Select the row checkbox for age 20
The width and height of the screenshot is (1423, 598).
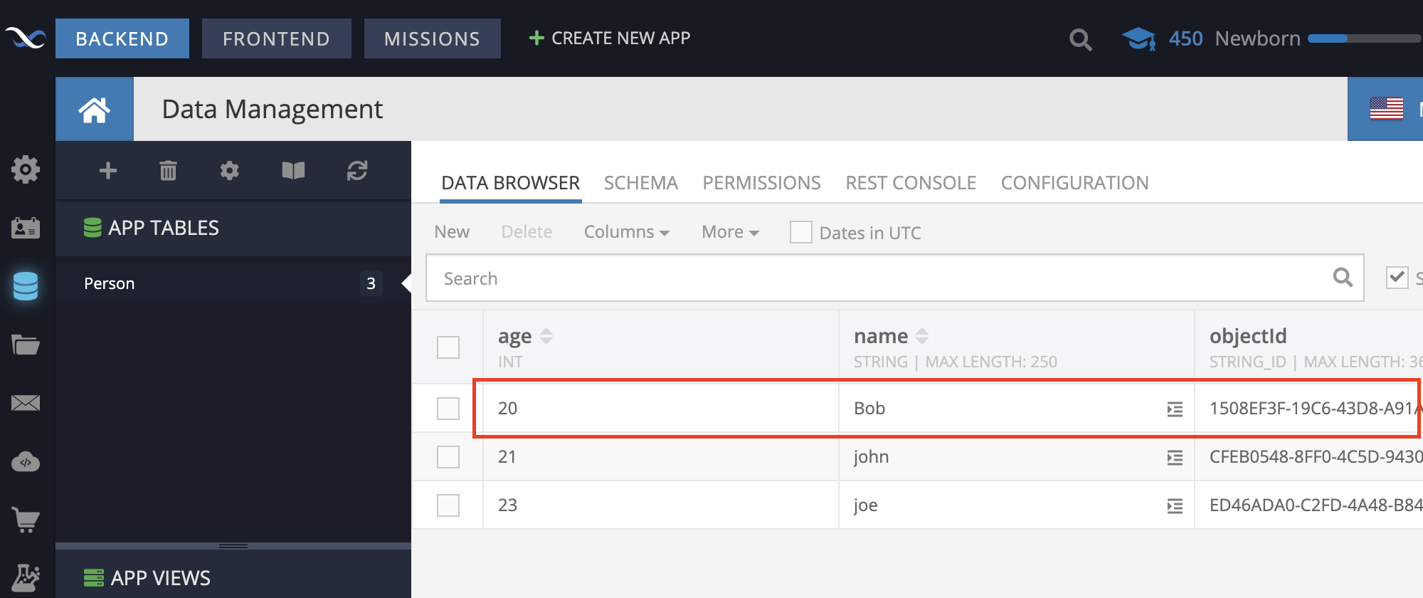(x=448, y=409)
